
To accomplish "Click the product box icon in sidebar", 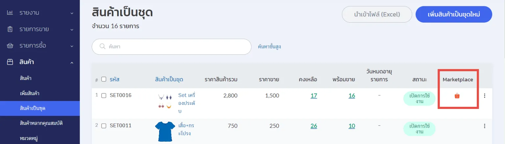I will [10, 62].
